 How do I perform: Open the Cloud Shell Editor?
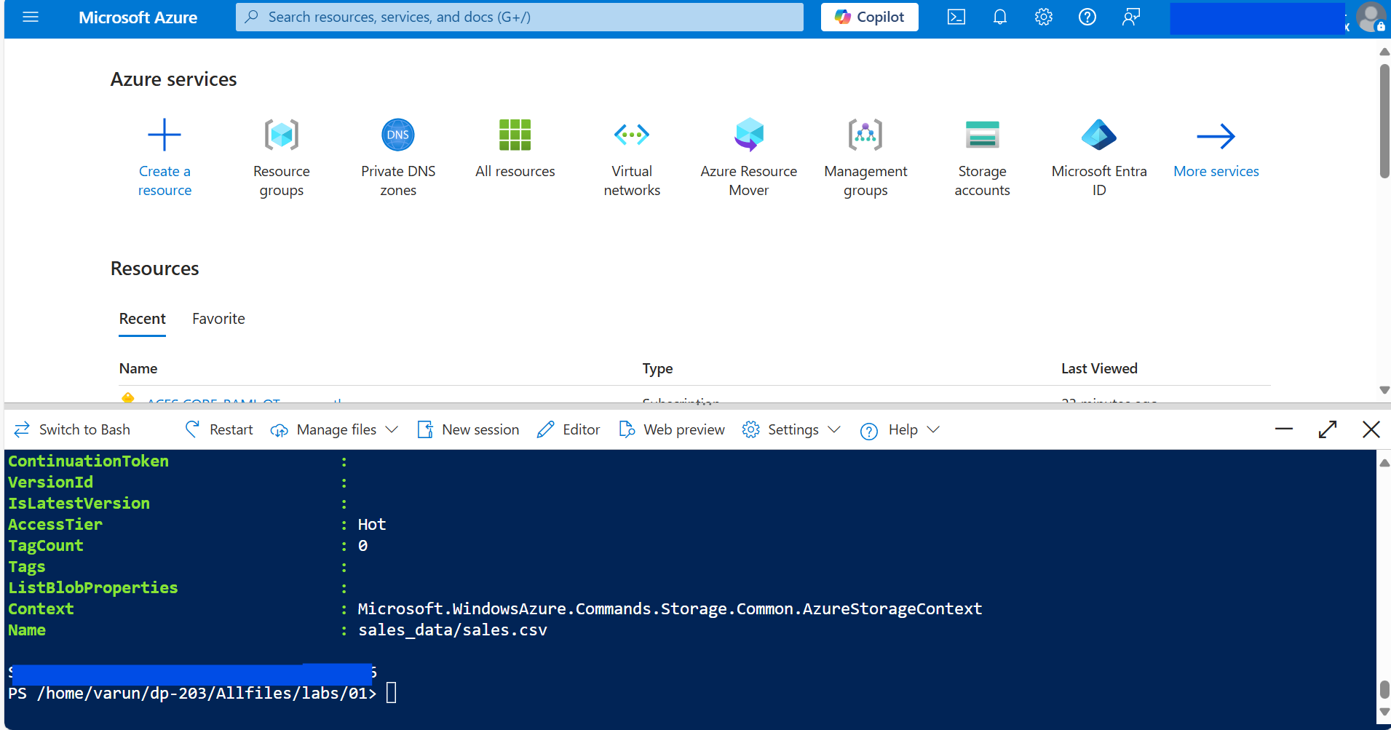[568, 429]
